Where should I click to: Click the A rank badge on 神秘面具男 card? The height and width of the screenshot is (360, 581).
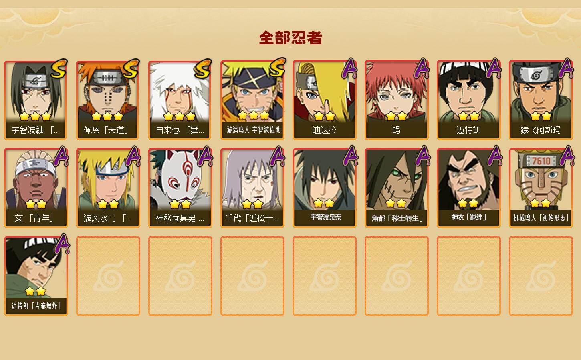[x=205, y=156]
